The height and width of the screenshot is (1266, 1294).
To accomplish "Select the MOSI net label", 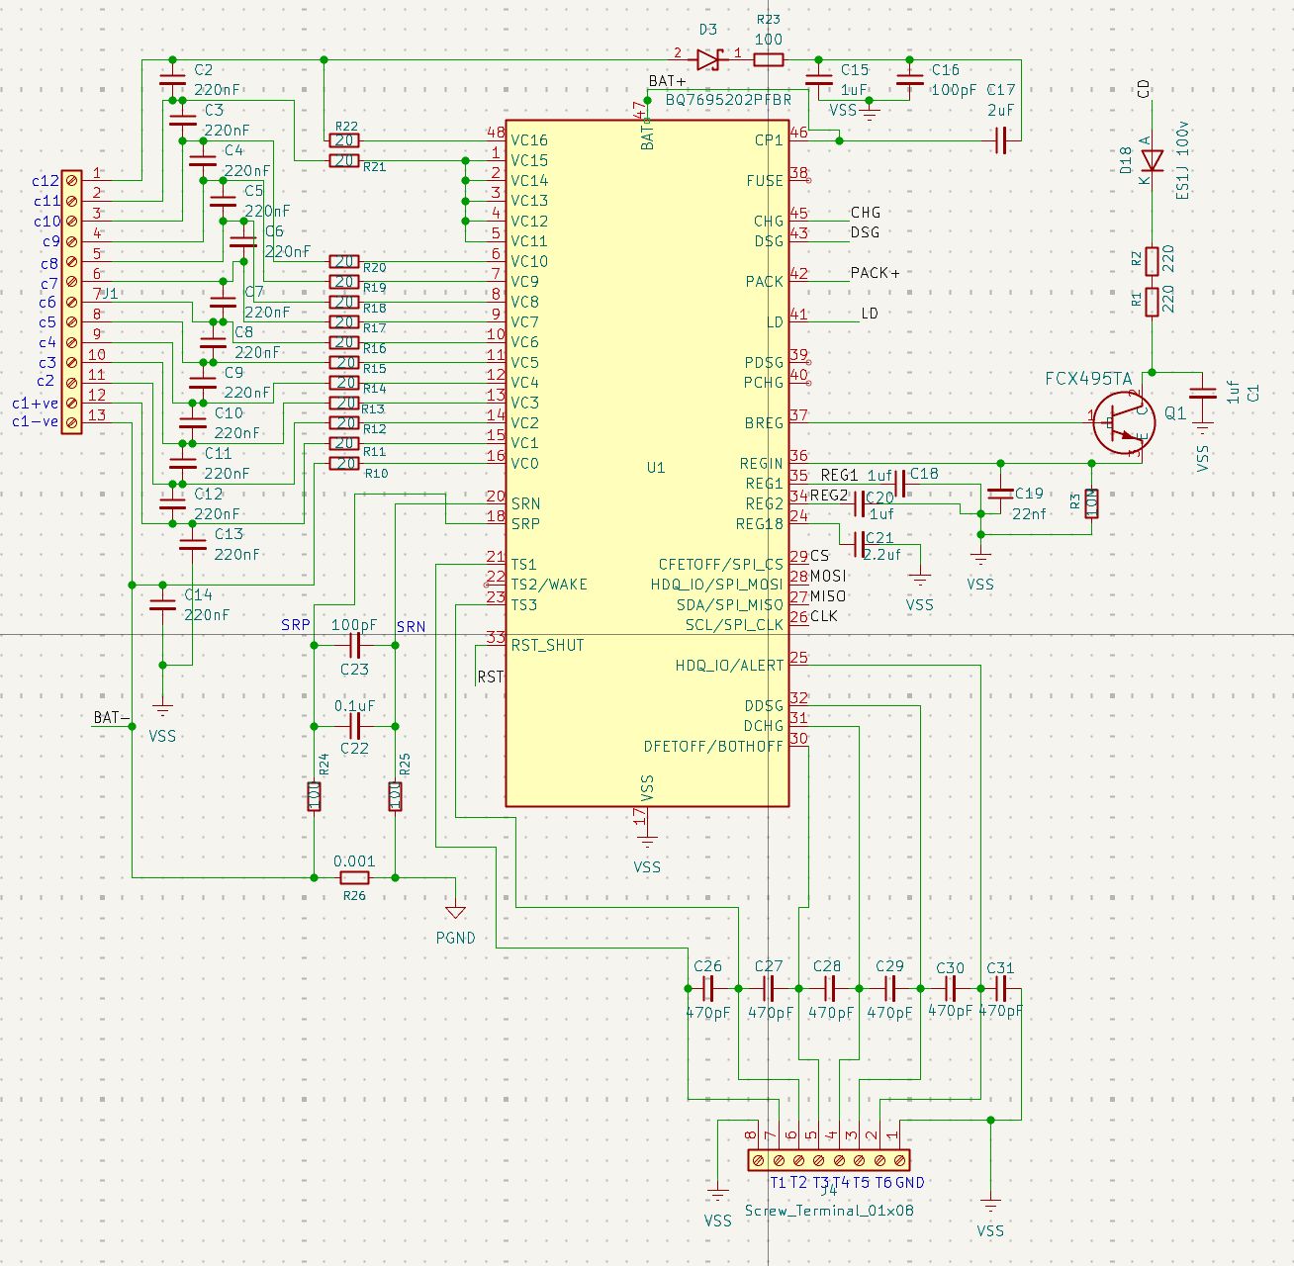I will (828, 576).
